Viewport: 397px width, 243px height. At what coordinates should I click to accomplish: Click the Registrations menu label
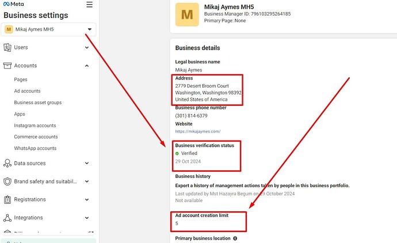(x=29, y=200)
